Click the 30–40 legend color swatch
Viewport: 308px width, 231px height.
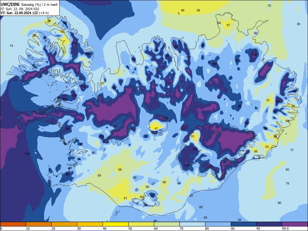click(x=90, y=224)
